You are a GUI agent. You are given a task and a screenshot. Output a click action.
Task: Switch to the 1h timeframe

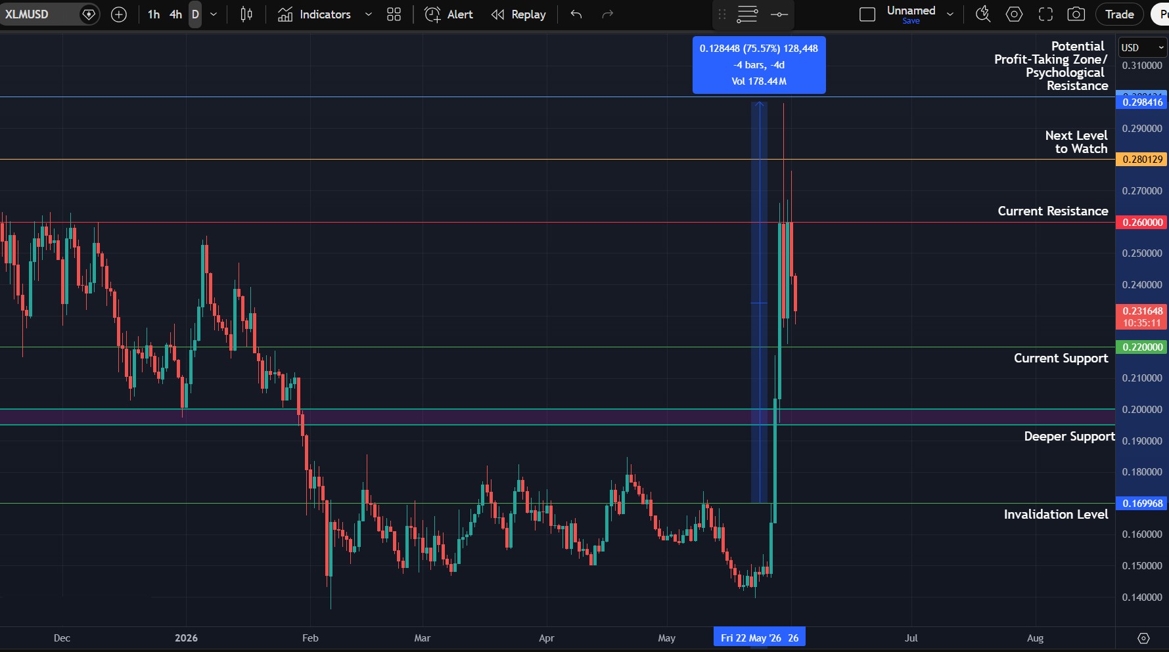(x=154, y=14)
